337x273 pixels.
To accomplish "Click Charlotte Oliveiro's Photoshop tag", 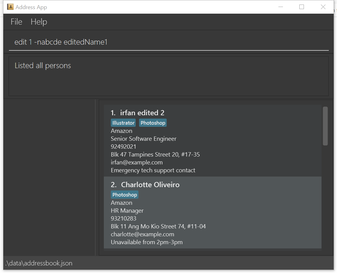I will (125, 195).
